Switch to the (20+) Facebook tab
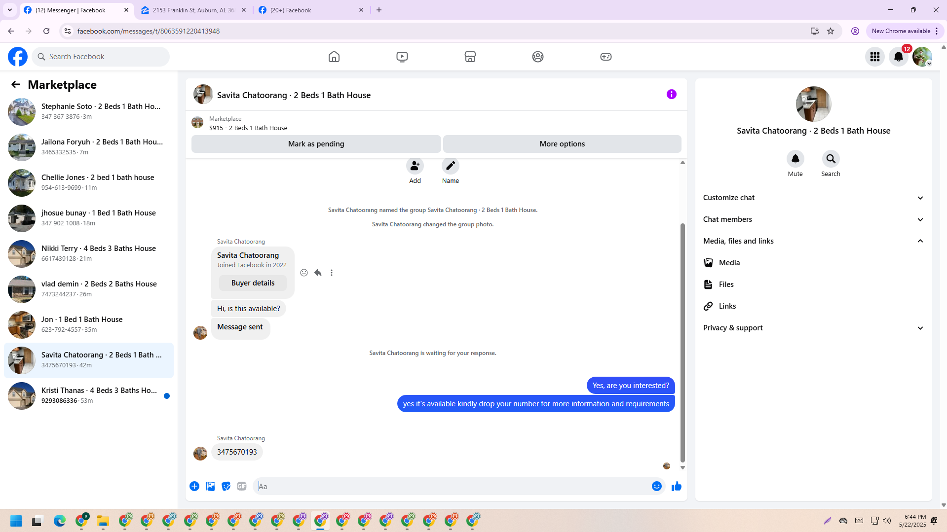 point(311,10)
